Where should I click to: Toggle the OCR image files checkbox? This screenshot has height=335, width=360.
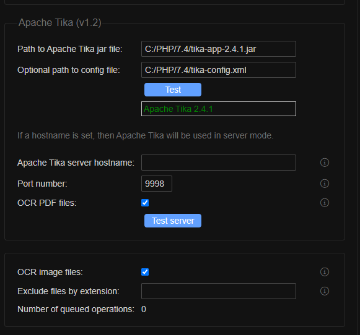[145, 272]
